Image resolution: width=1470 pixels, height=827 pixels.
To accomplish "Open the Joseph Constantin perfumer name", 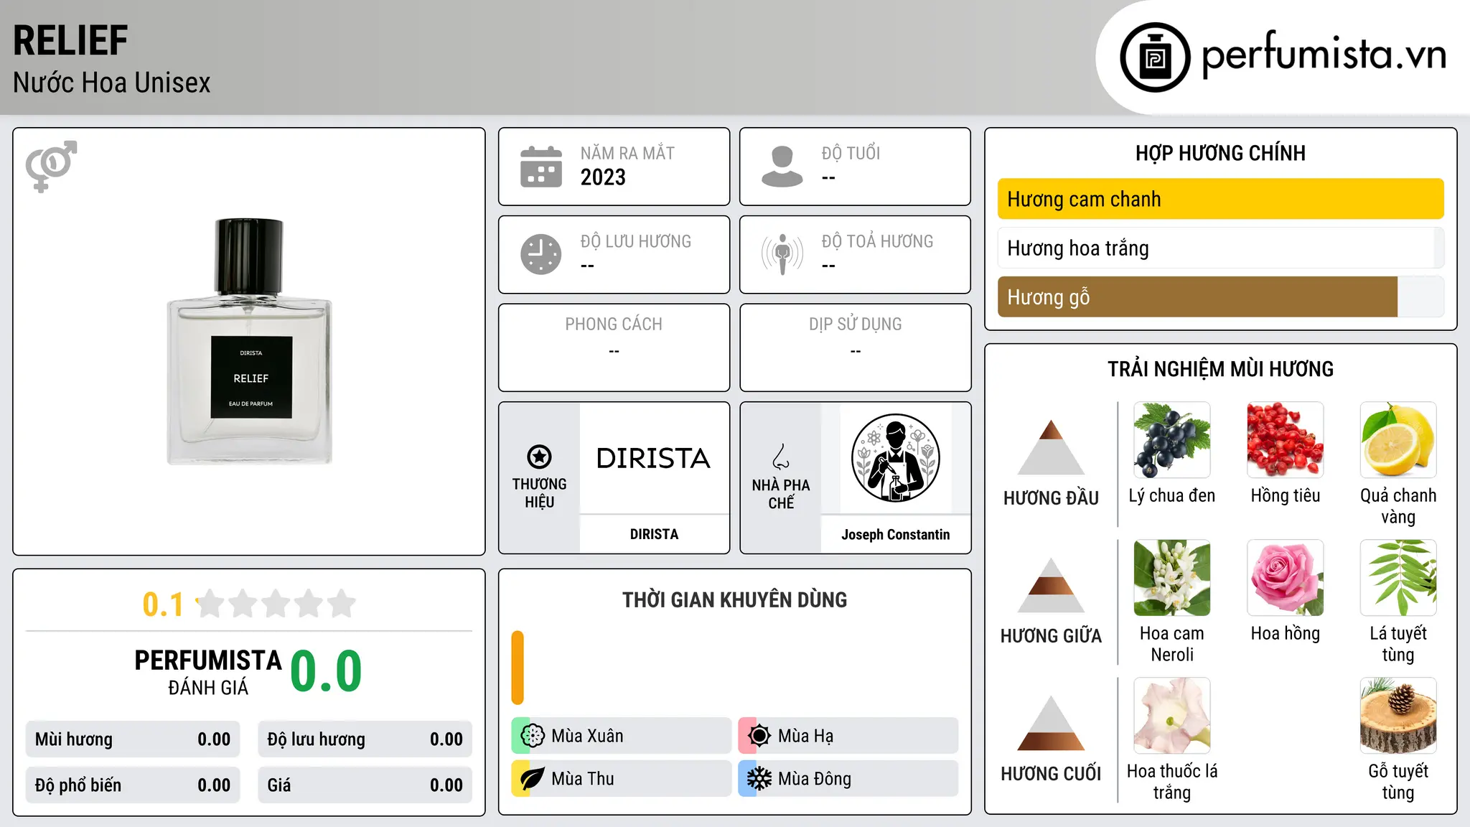I will pos(895,534).
